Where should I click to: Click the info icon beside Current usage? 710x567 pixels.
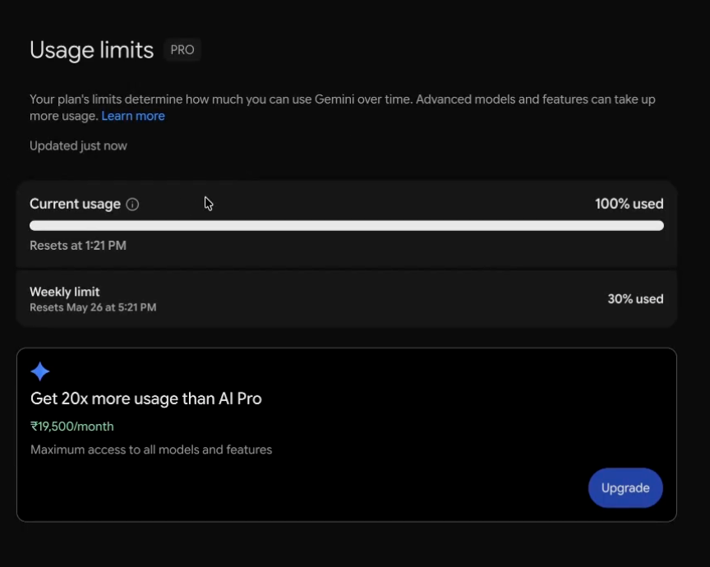click(x=132, y=205)
